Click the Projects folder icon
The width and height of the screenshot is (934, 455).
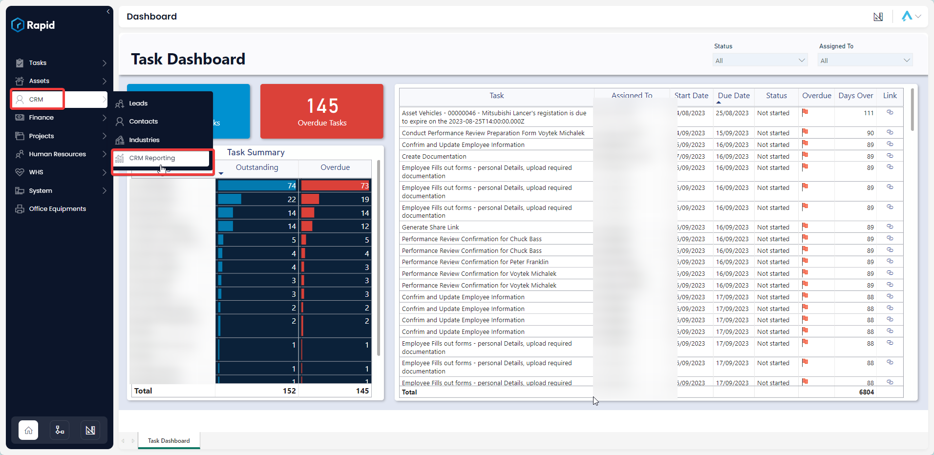[x=20, y=136]
